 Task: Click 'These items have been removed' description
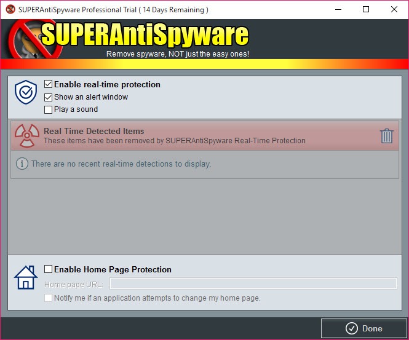click(x=175, y=141)
